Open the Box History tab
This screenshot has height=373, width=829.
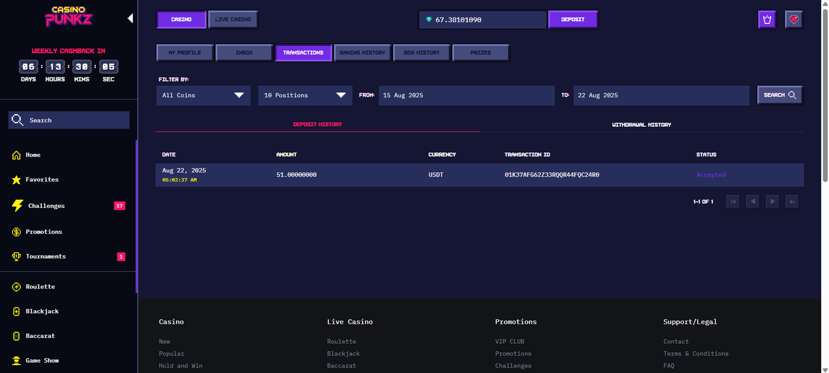[x=422, y=52]
